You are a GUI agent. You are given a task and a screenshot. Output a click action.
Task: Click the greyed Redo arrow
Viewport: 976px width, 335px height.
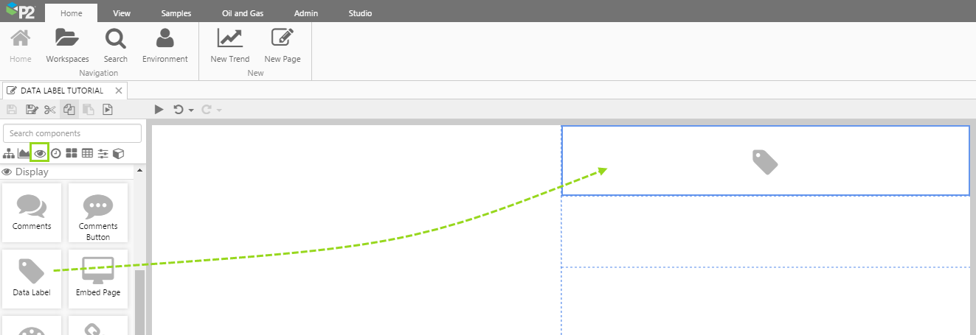pyautogui.click(x=207, y=110)
